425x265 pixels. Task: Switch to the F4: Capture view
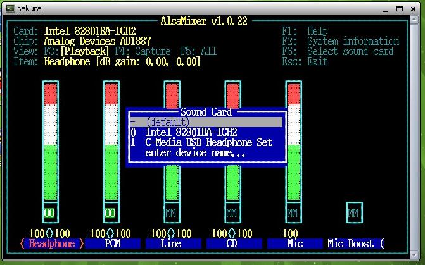click(x=143, y=51)
